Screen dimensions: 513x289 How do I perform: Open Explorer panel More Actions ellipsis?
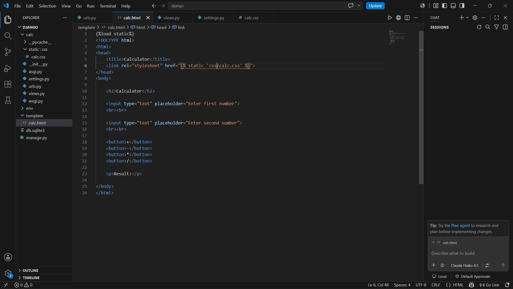coord(65,18)
